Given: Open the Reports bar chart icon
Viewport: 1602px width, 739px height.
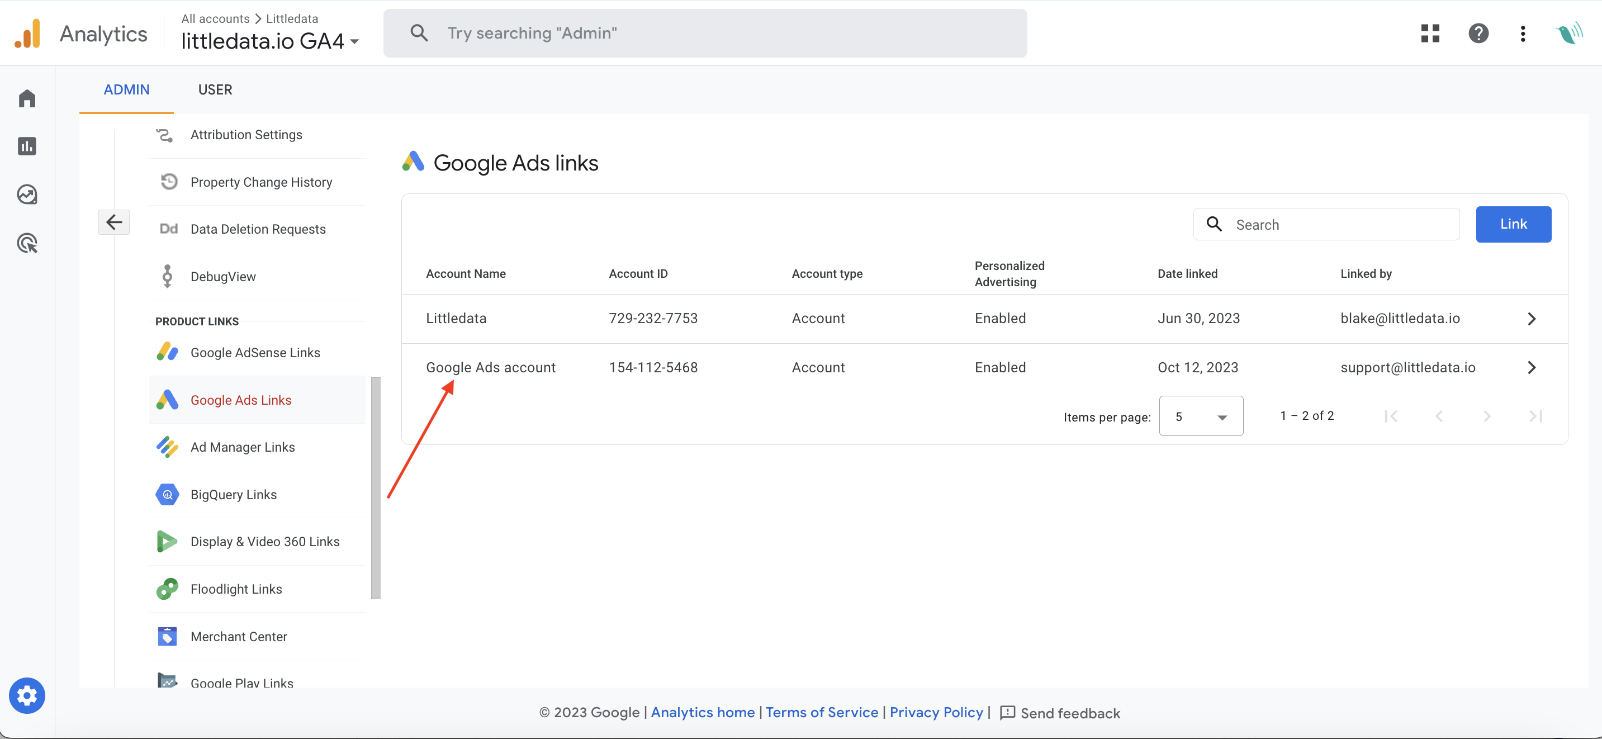Looking at the screenshot, I should (x=27, y=146).
